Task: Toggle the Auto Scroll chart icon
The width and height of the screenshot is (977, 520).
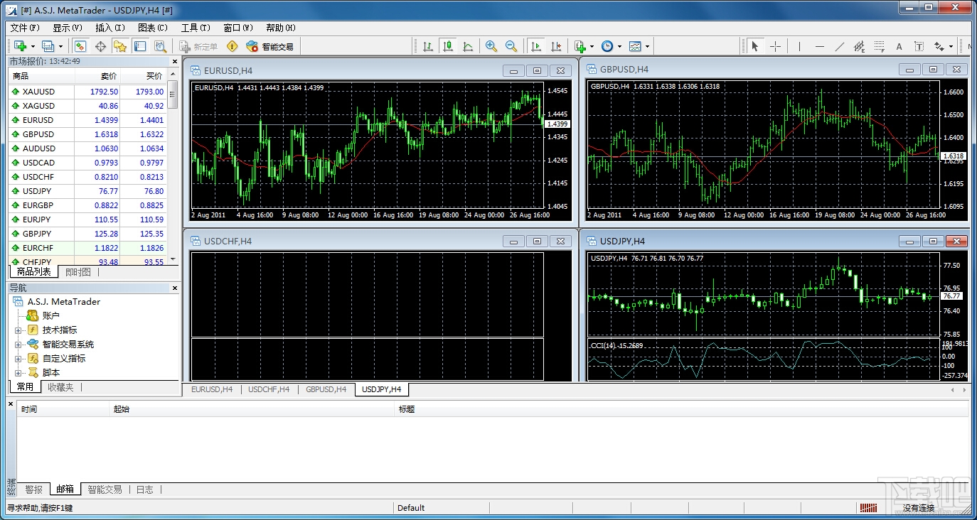Action: tap(536, 46)
